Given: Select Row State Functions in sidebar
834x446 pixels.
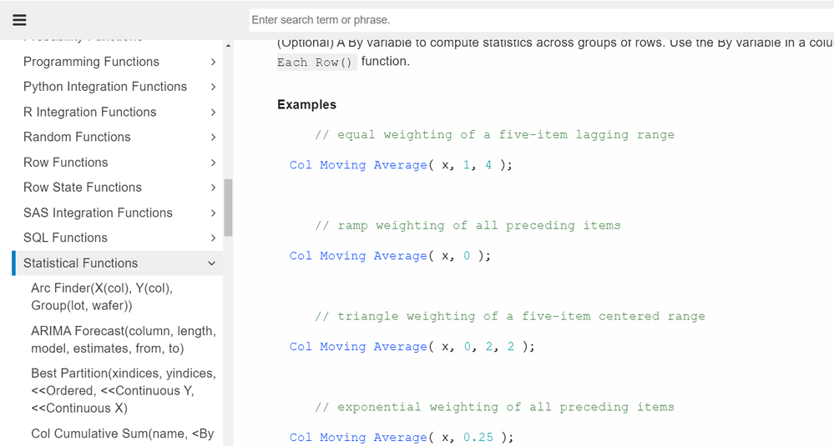Looking at the screenshot, I should pos(82,188).
